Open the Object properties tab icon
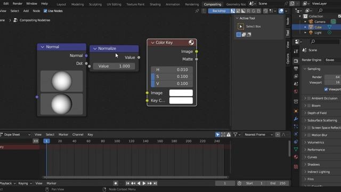Viewport: 341px width, 192px height. point(296,111)
